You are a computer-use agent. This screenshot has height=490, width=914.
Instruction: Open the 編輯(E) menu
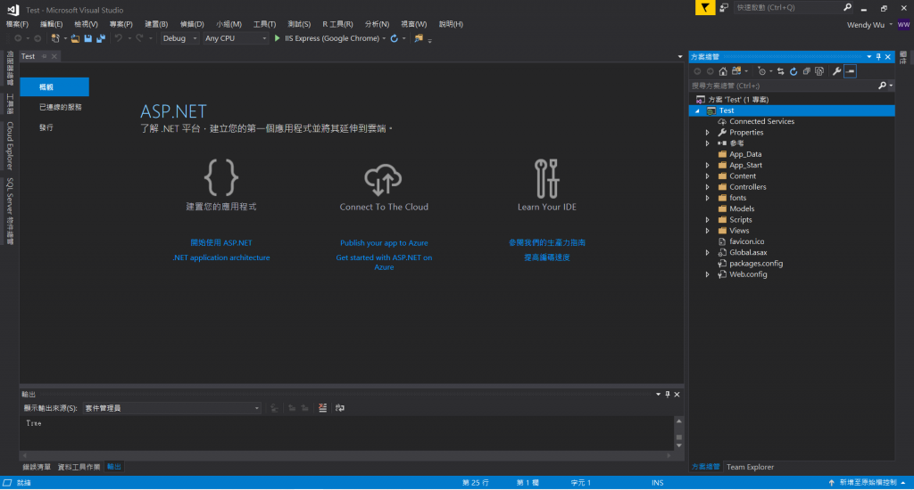click(x=51, y=24)
